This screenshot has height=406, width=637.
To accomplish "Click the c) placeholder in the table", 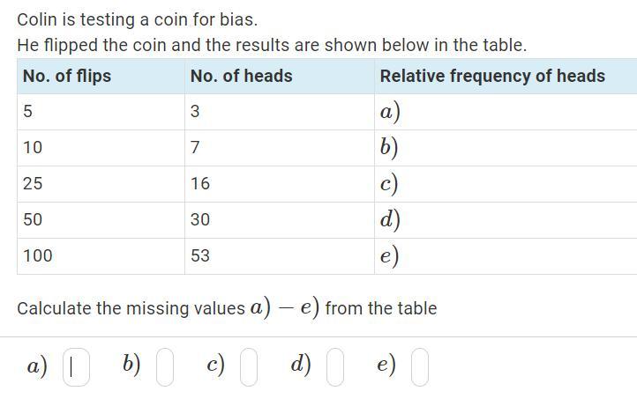I will click(390, 183).
